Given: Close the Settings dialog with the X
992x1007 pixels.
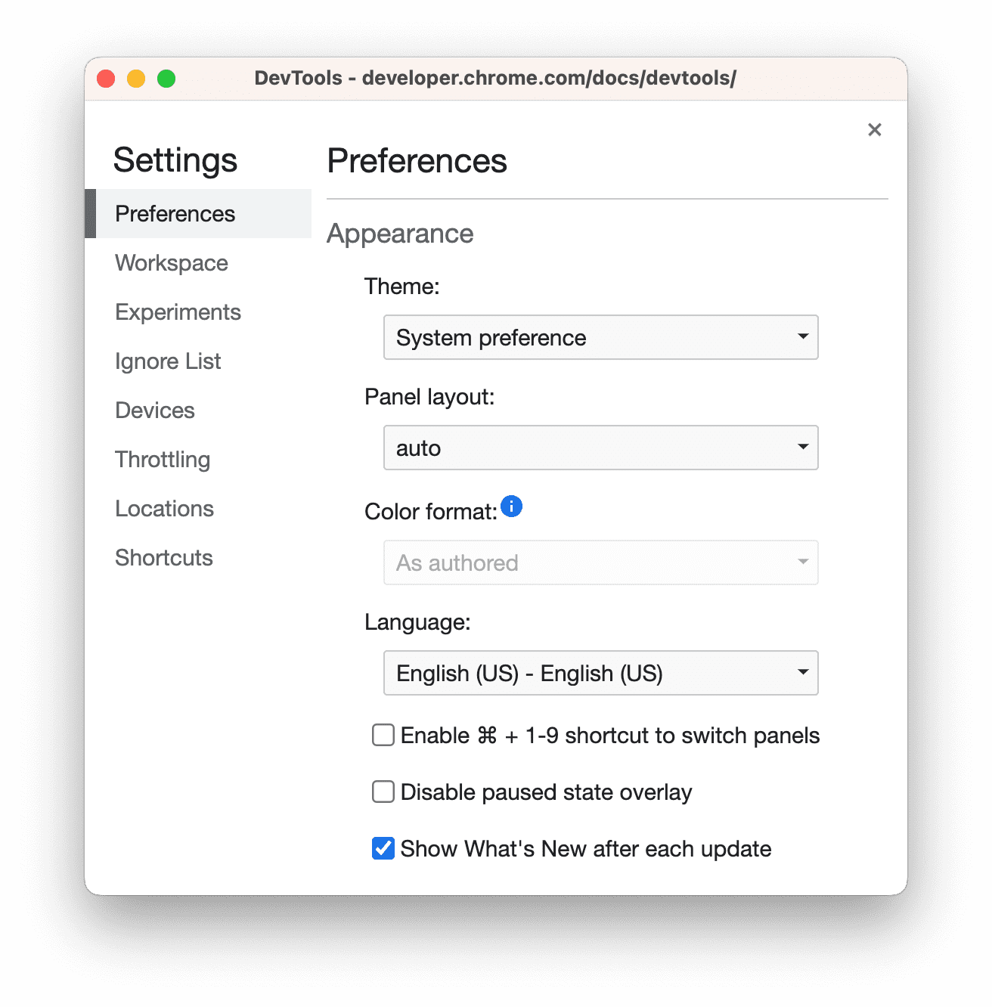Looking at the screenshot, I should coord(874,129).
